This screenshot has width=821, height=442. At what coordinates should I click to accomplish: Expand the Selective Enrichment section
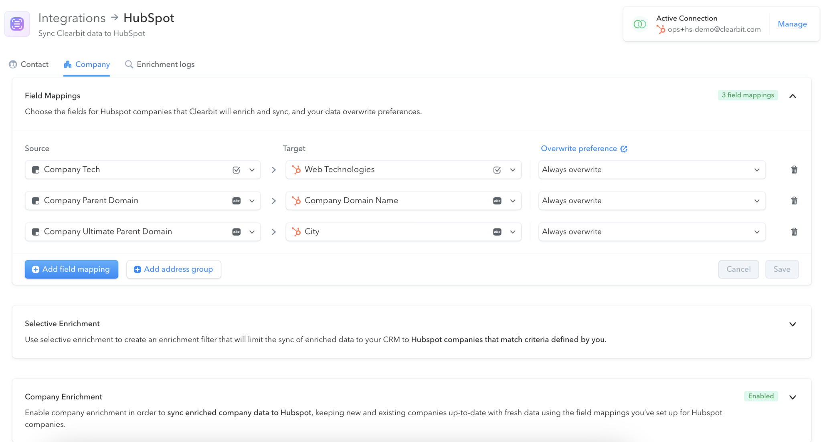pyautogui.click(x=793, y=324)
